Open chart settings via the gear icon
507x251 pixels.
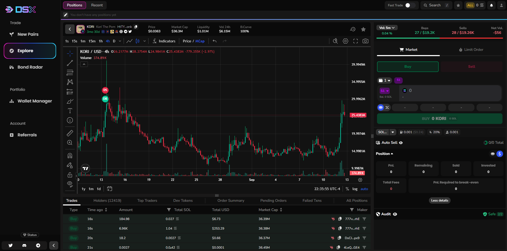(345, 41)
